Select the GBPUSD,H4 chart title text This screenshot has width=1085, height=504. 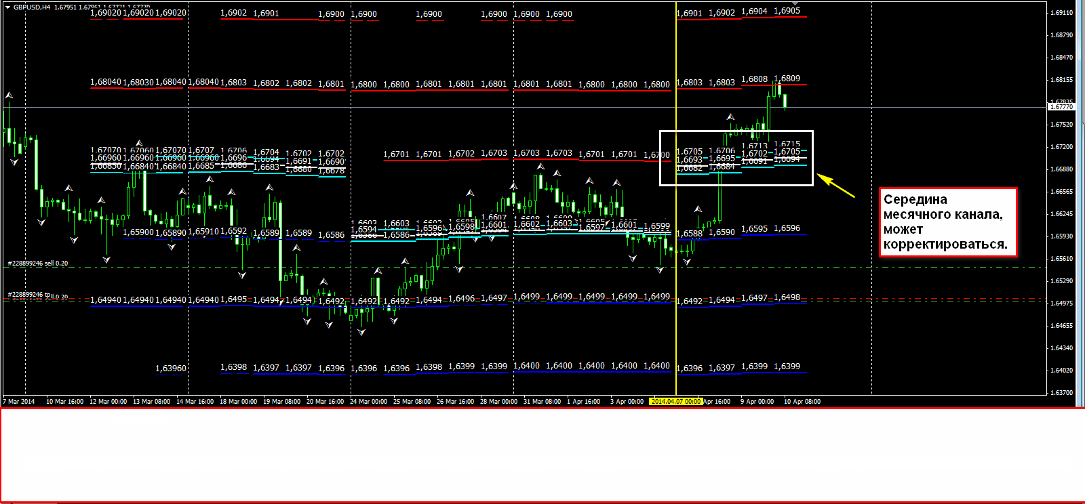[x=32, y=7]
